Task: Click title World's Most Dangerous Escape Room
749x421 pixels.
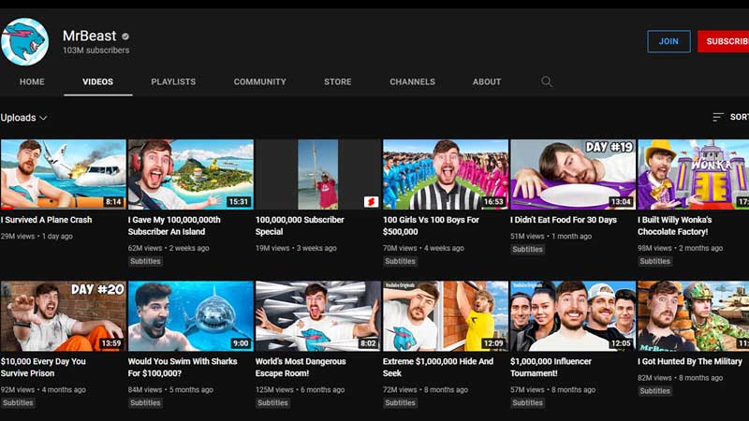Action: (x=301, y=367)
